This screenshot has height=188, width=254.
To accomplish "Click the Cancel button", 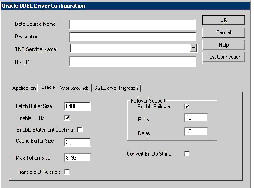I will click(x=223, y=32).
